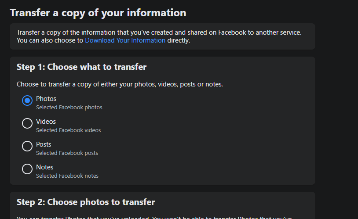Click the intro text about transferring to another service
Screen dimensions: 358x219
point(159,32)
